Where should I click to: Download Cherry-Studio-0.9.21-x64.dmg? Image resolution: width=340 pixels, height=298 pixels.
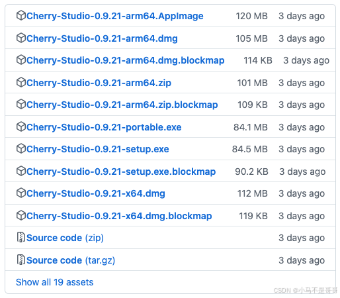click(96, 193)
